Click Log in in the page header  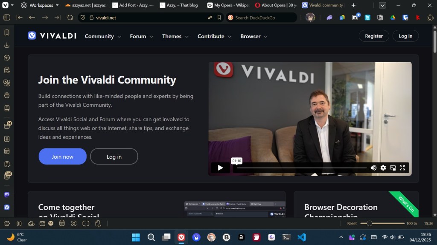[x=405, y=36]
